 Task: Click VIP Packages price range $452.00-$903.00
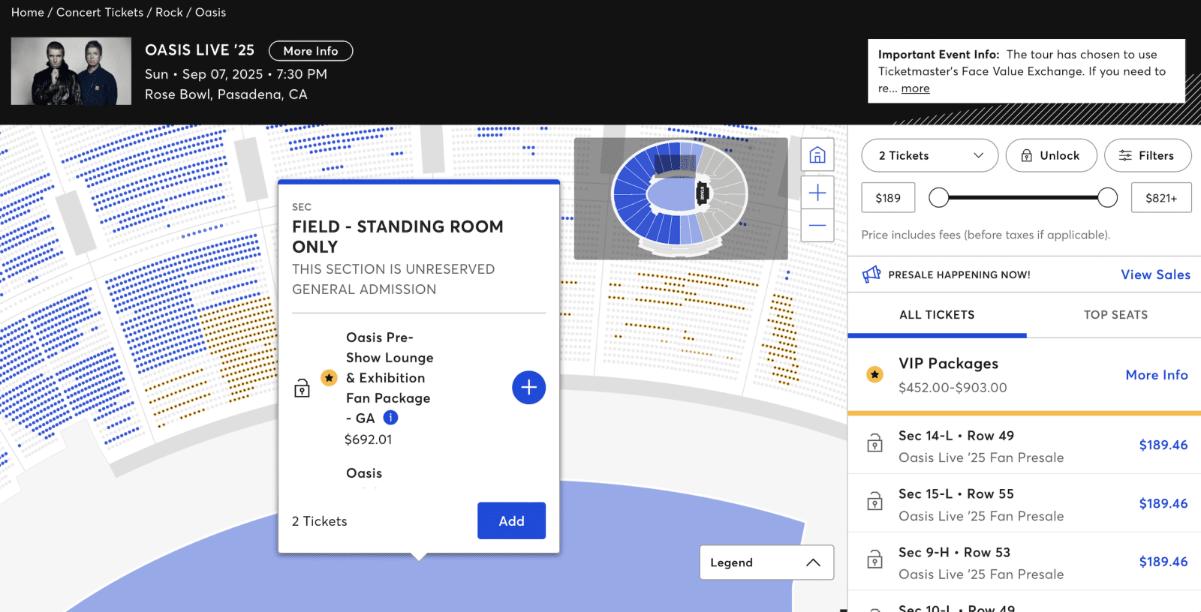point(953,388)
